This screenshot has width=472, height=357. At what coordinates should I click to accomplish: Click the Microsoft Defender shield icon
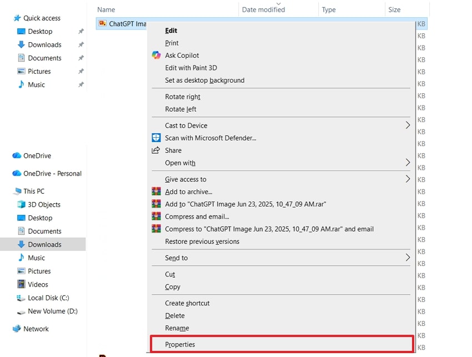point(156,138)
